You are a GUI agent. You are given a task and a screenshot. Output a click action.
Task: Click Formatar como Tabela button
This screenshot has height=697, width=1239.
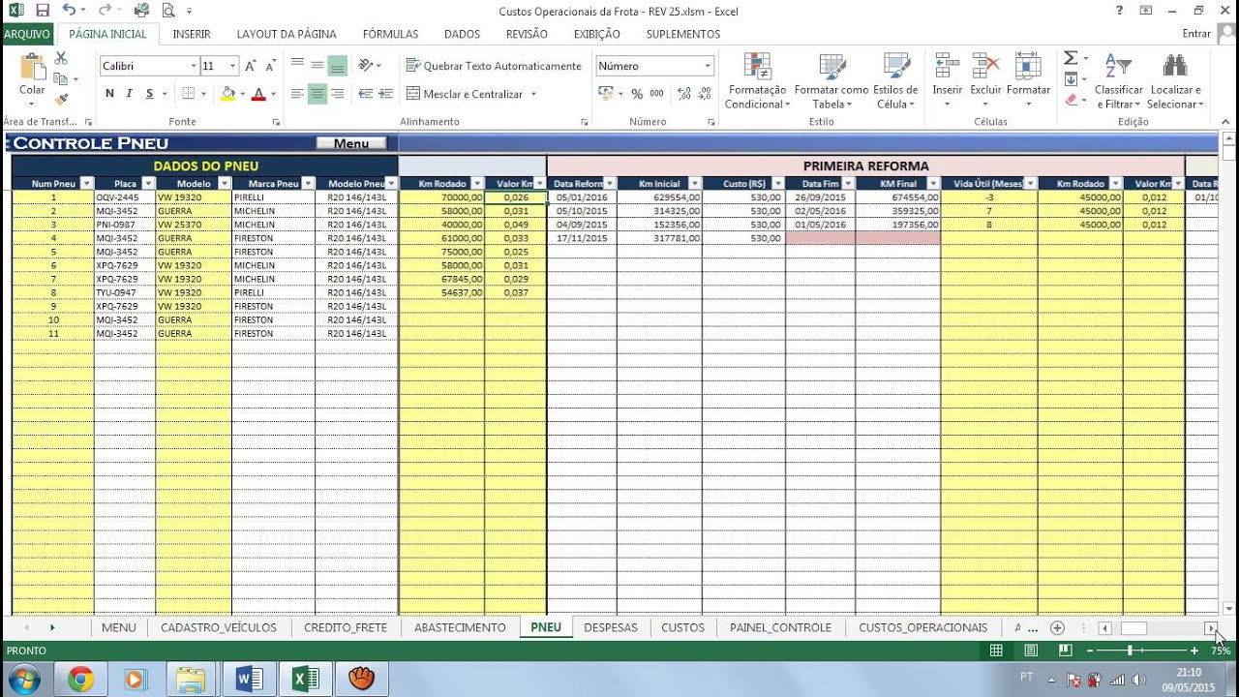[x=831, y=81]
